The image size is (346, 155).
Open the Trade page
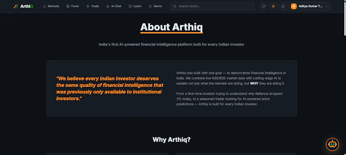pyautogui.click(x=93, y=6)
